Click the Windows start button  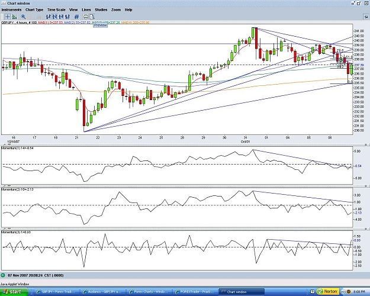pos(14,292)
